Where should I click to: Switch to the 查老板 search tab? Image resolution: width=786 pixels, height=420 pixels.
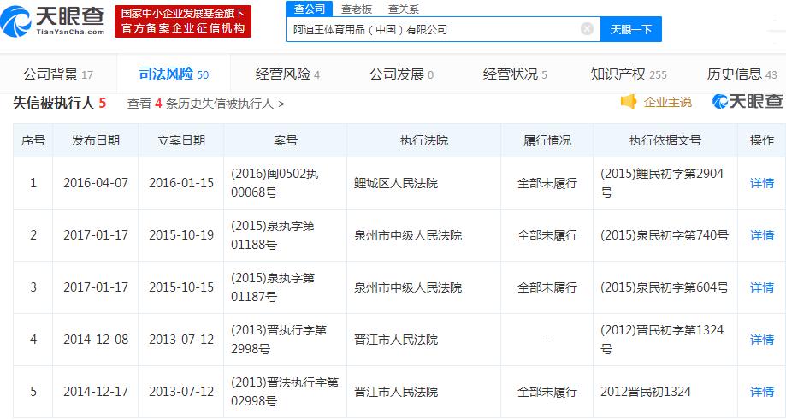357,9
